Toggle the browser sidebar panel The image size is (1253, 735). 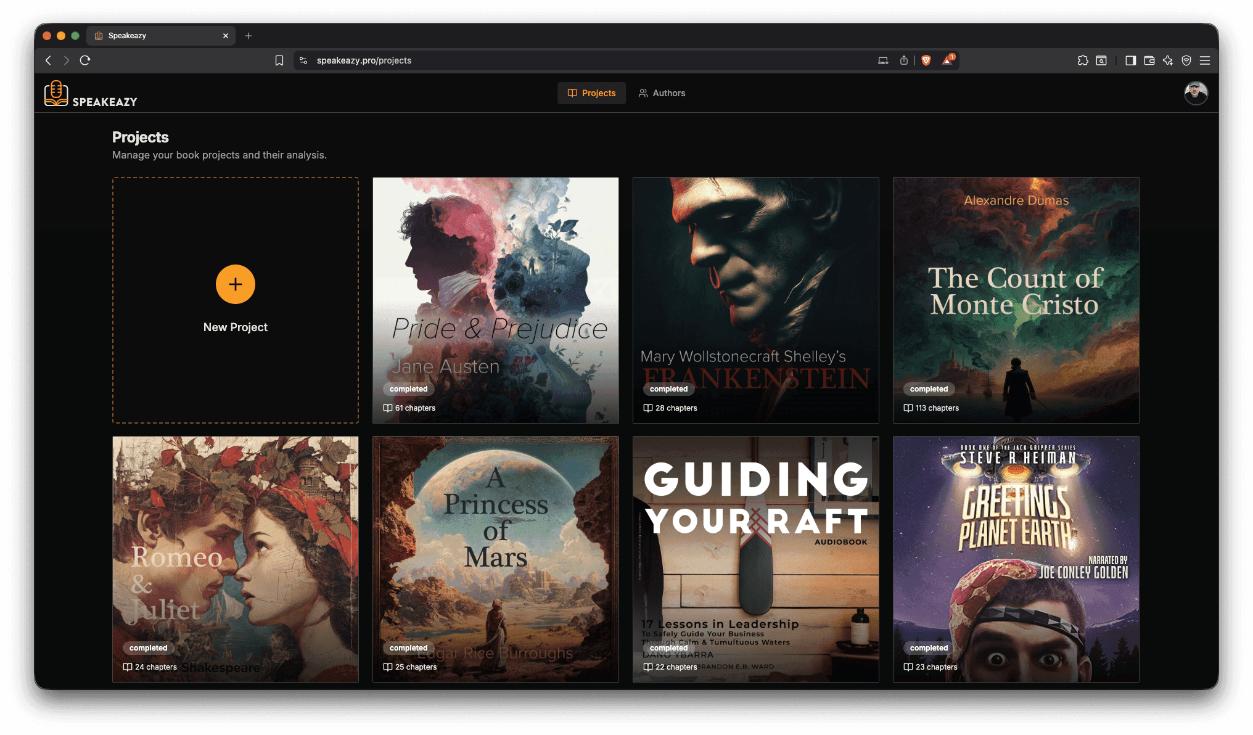coord(1130,60)
